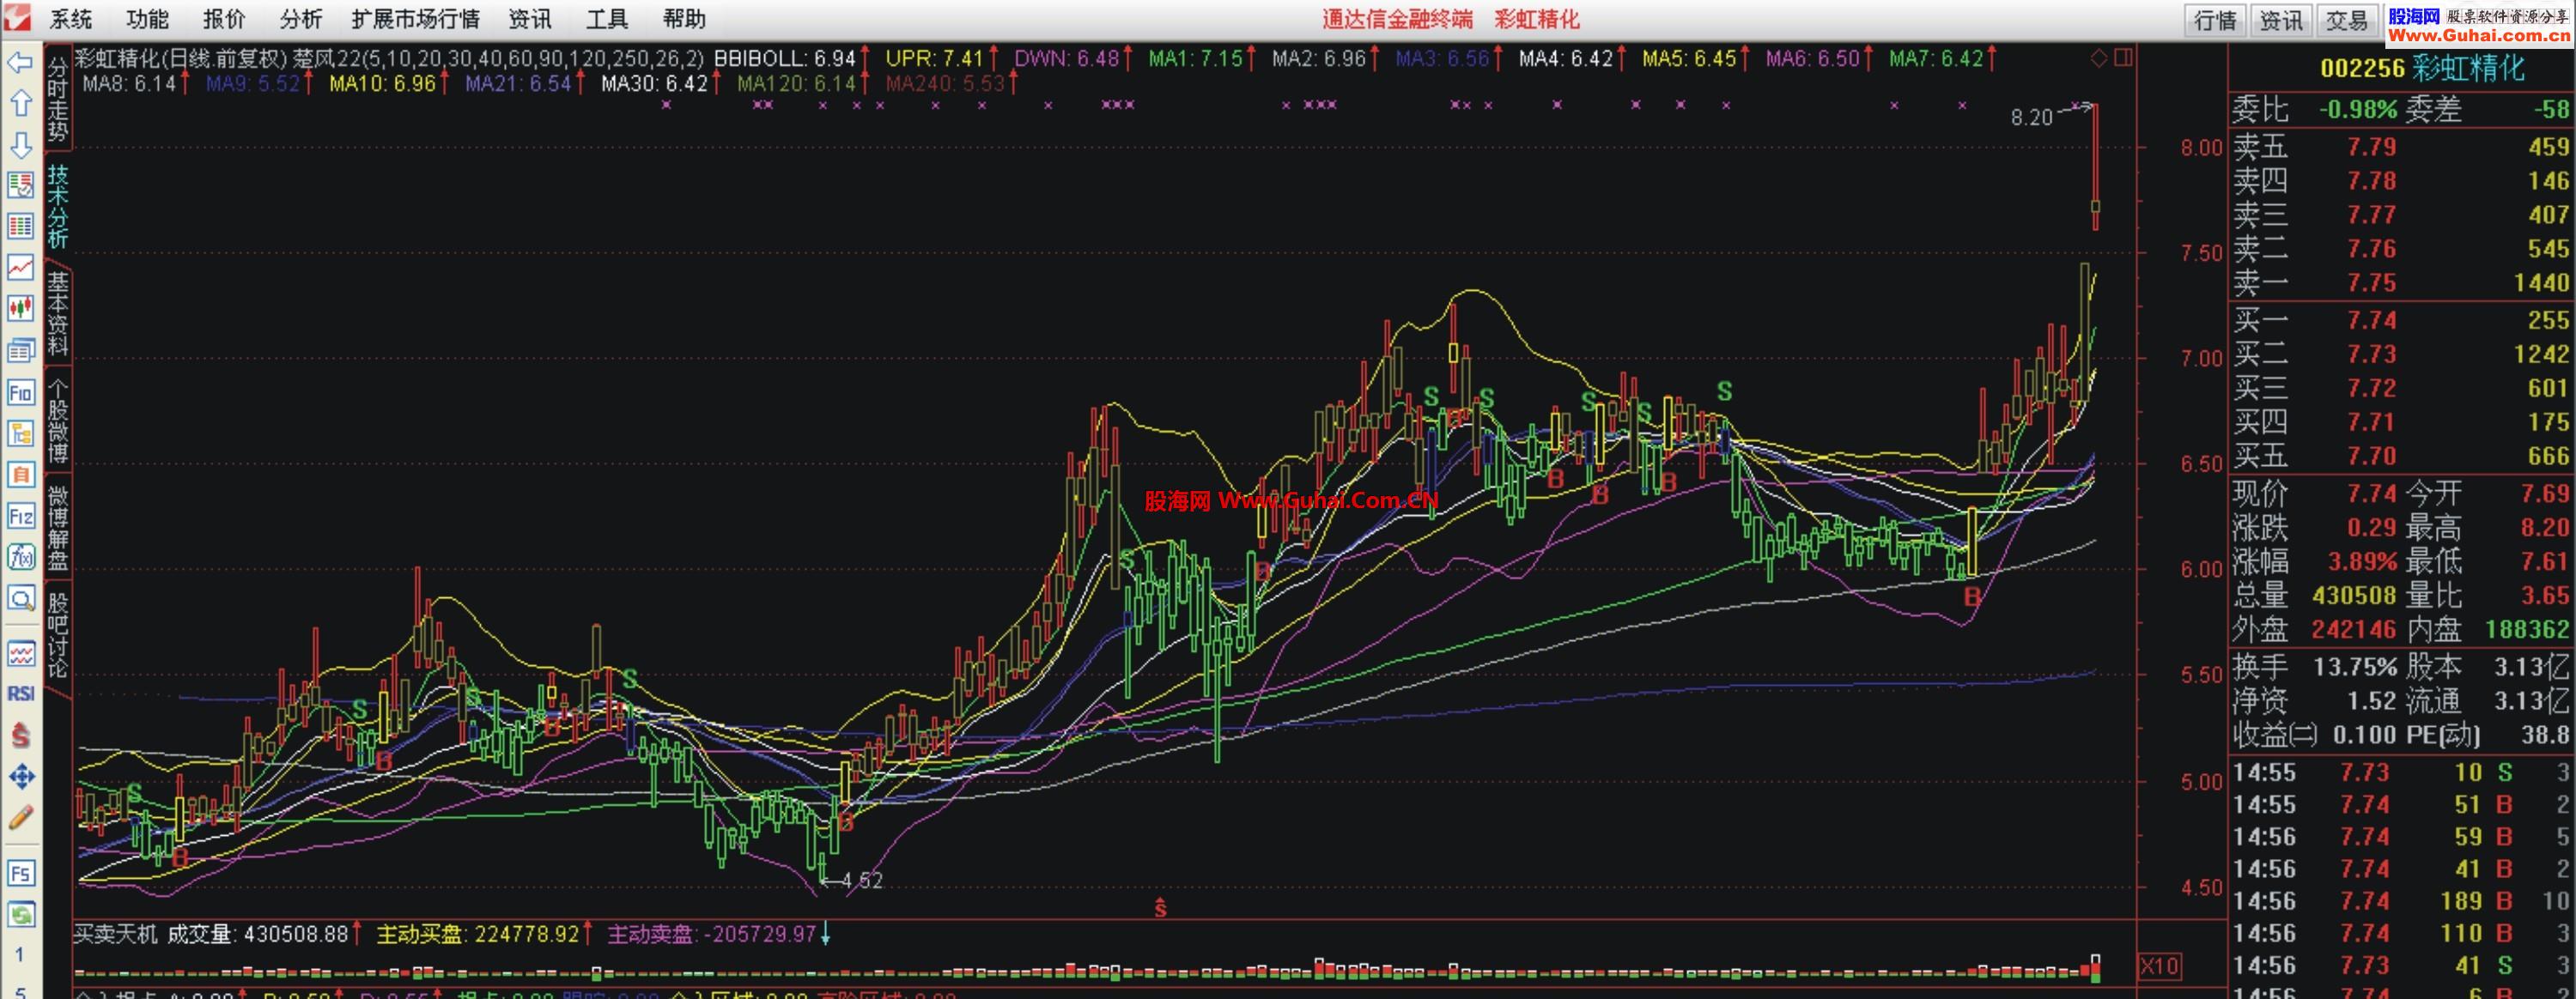
Task: Select the RSI indicator icon
Action: 20,694
